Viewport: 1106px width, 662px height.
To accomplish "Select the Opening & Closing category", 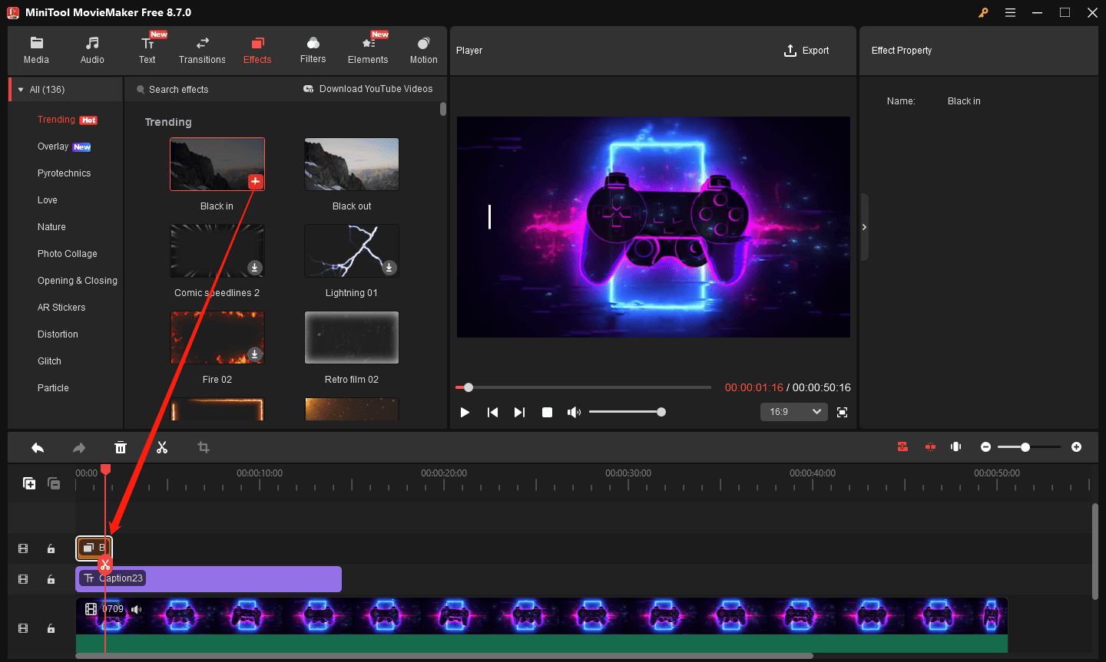I will coord(78,281).
